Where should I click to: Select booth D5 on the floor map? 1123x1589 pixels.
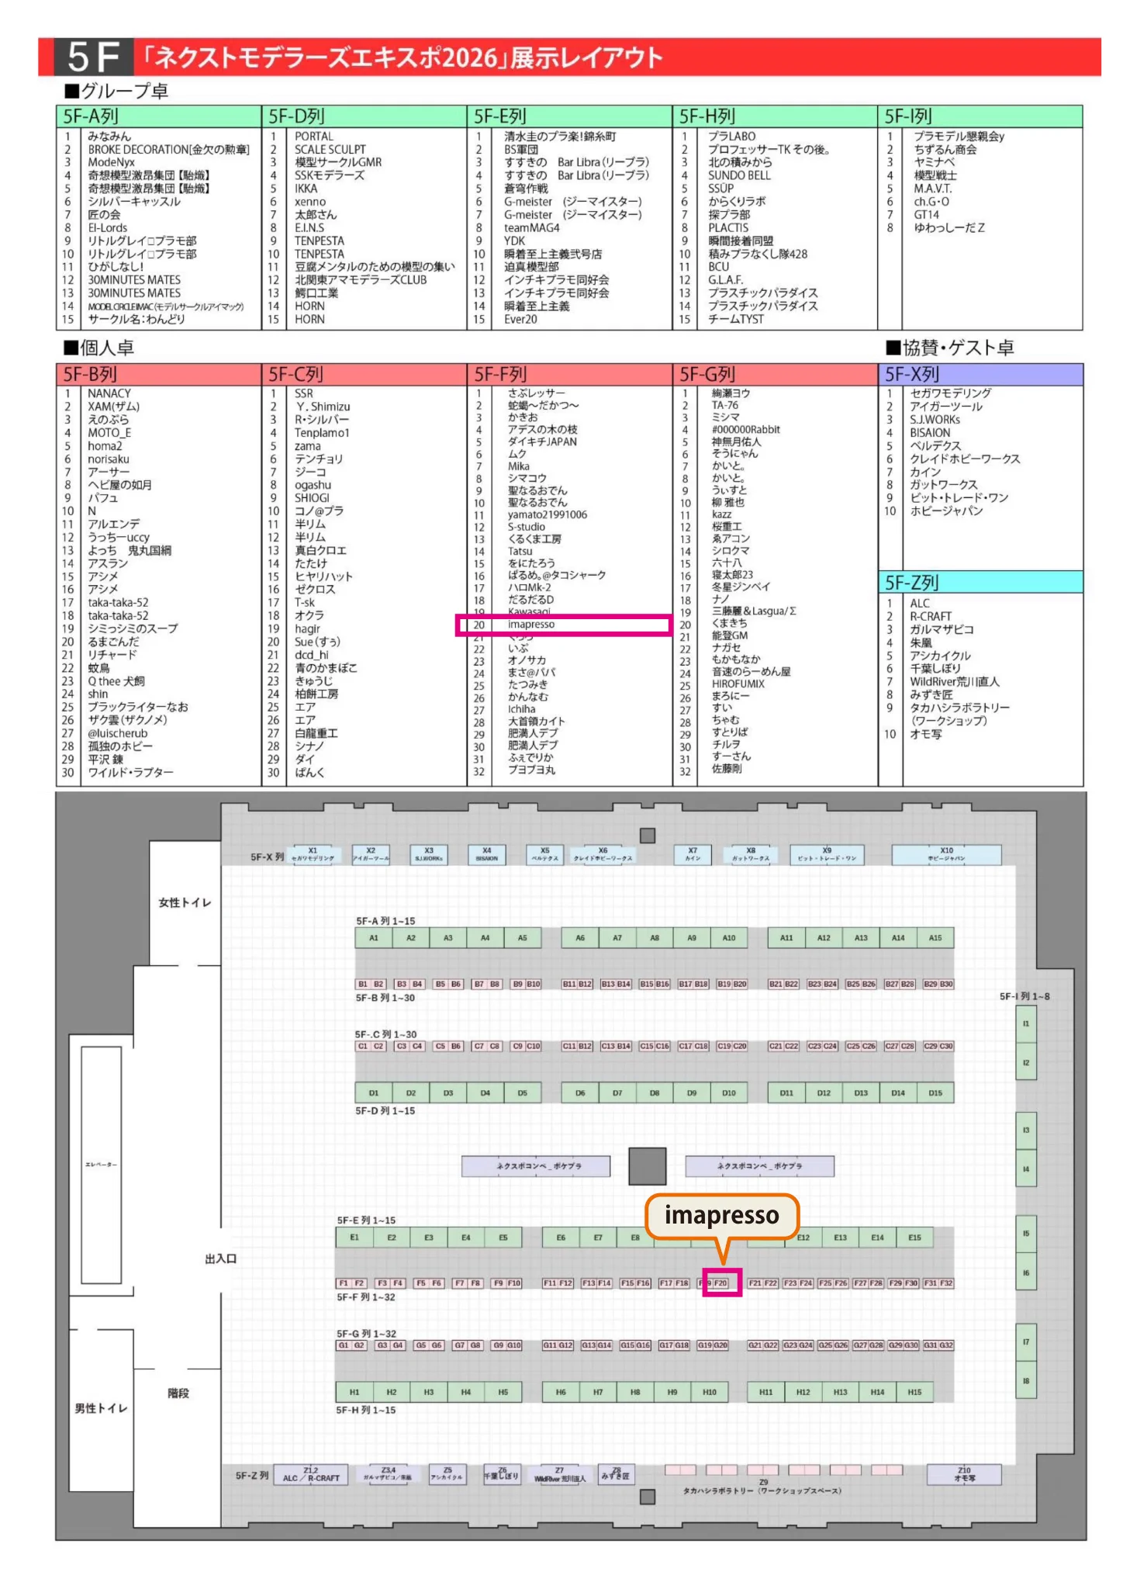[523, 1093]
